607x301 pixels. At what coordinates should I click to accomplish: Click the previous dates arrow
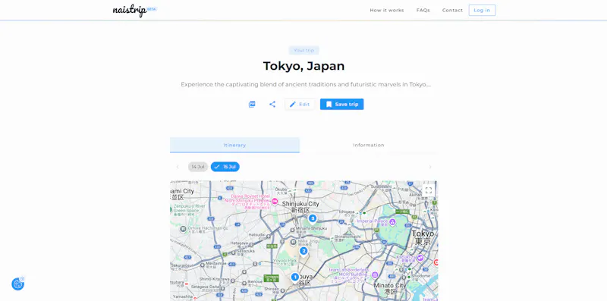click(x=178, y=167)
